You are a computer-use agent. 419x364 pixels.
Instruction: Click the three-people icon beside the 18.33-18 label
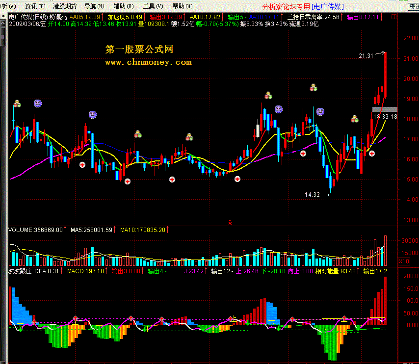[x=355, y=119]
